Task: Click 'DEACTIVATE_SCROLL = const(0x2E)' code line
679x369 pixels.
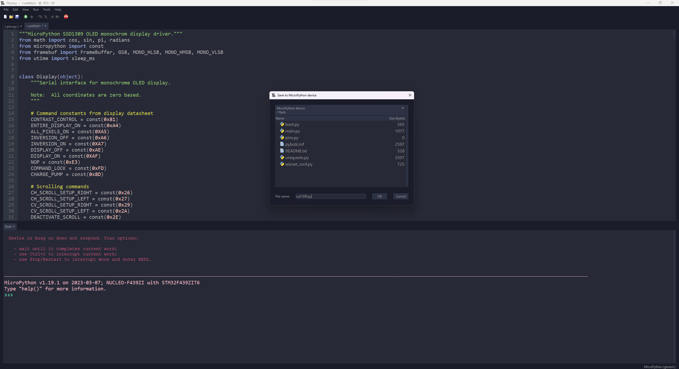Action: tap(76, 217)
